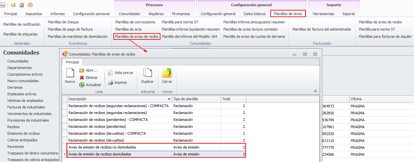This screenshot has height=162, width=414.
Task: Open the Informes tab
Action: point(58,14)
